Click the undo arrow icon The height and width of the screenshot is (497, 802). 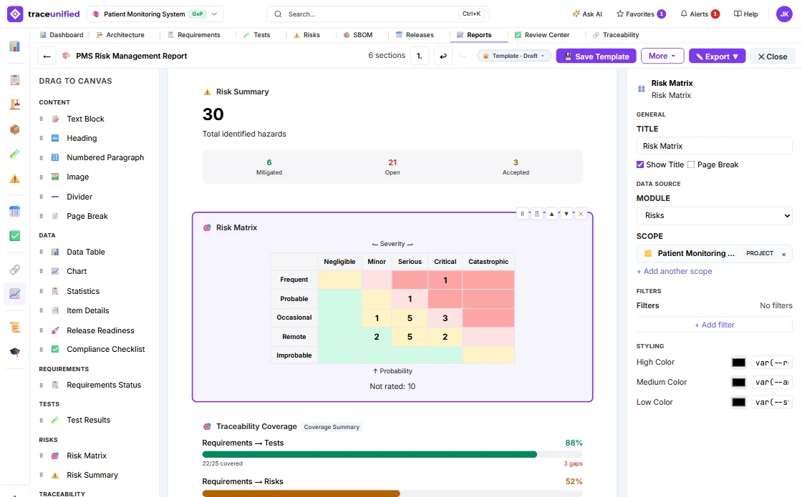coord(443,56)
